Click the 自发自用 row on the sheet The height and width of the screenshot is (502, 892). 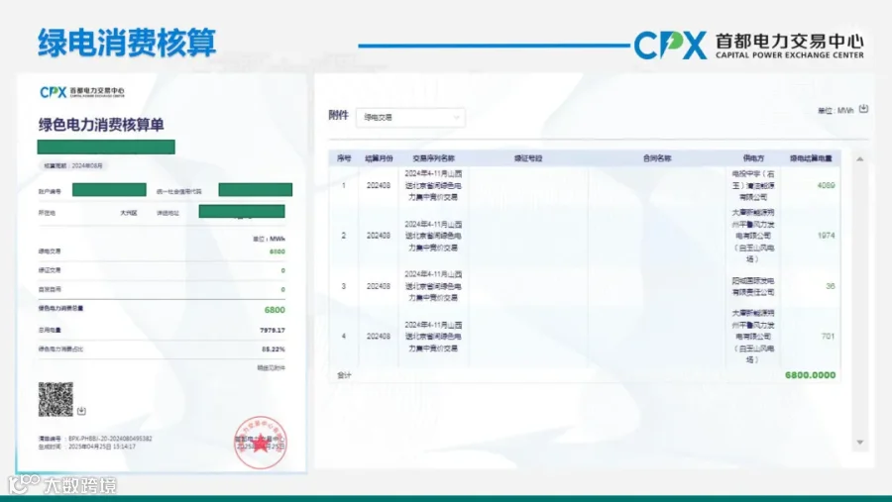click(162, 289)
